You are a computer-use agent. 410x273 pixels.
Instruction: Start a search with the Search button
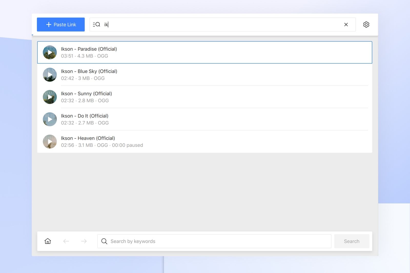[352, 241]
